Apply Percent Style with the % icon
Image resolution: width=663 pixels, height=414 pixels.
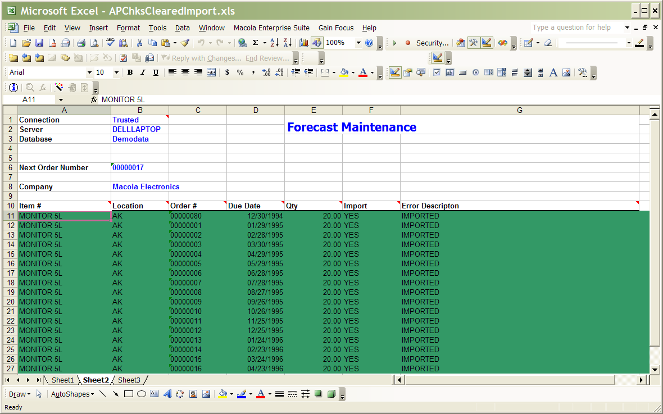(x=240, y=72)
